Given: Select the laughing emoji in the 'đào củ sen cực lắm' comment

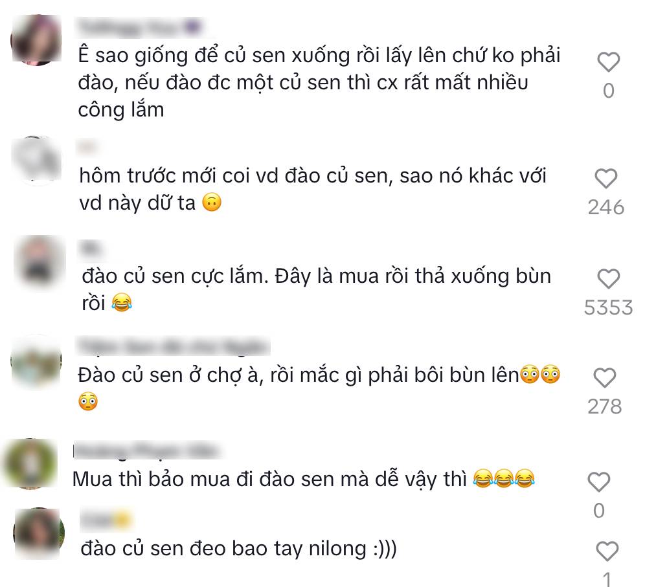Looking at the screenshot, I should pos(120,302).
